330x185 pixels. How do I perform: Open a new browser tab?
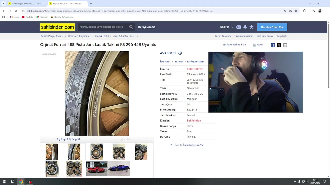click(x=91, y=4)
